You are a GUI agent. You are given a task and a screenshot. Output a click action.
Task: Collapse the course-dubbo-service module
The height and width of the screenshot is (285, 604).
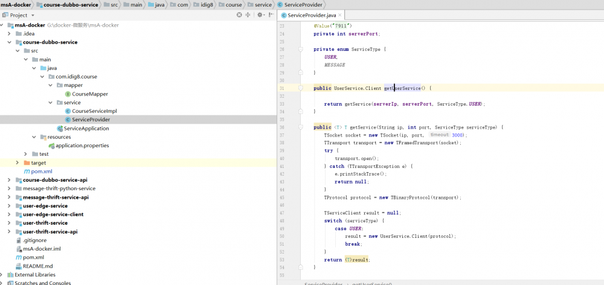pyautogui.click(x=10, y=42)
